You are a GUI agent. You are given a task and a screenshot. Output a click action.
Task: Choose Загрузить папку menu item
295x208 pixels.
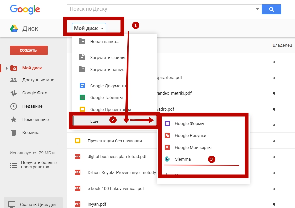(115, 69)
